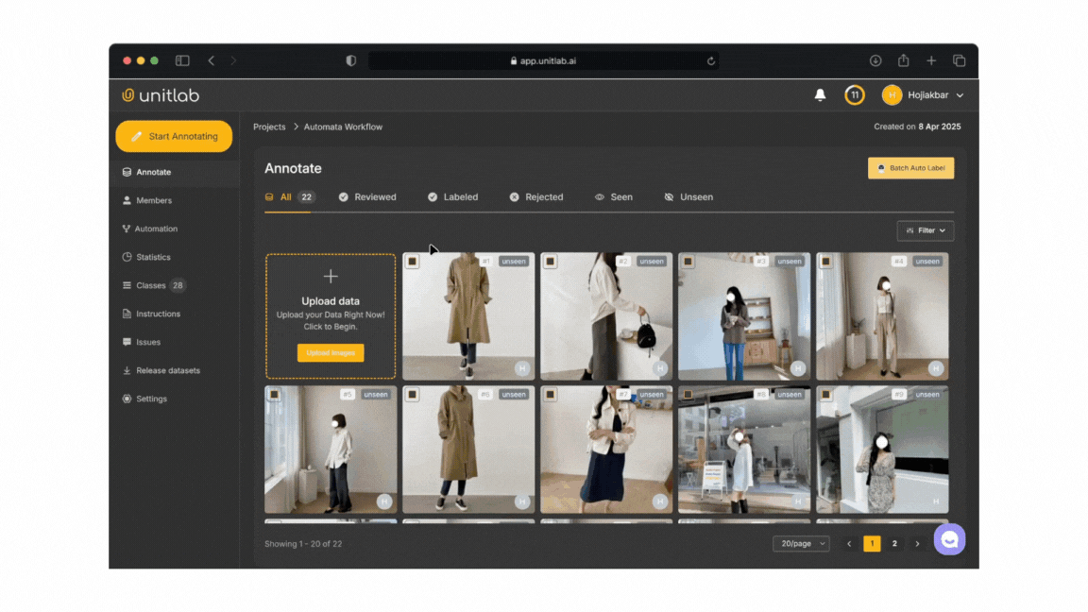Viewport: 1088px width, 612px height.
Task: Open the Filter dropdown
Action: point(925,230)
